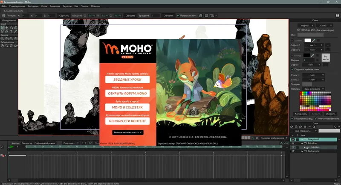Open the Styles dropdown in Style panel
The image size is (341, 185).
pos(324,26)
